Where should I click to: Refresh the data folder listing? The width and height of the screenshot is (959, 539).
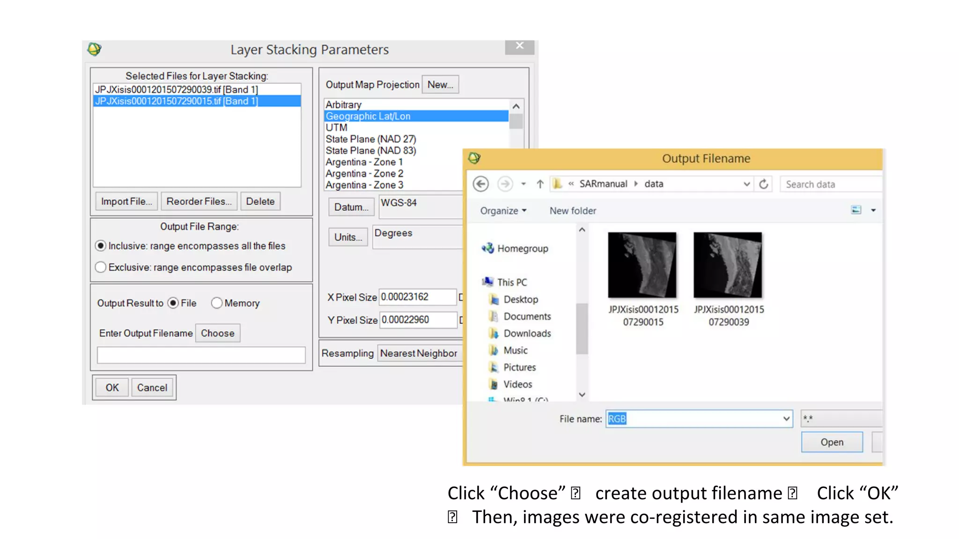[x=764, y=184]
